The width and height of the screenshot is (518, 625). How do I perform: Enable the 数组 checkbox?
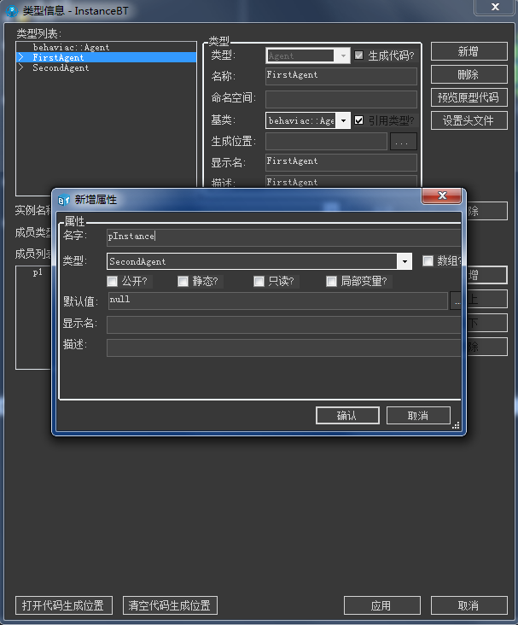pos(428,261)
